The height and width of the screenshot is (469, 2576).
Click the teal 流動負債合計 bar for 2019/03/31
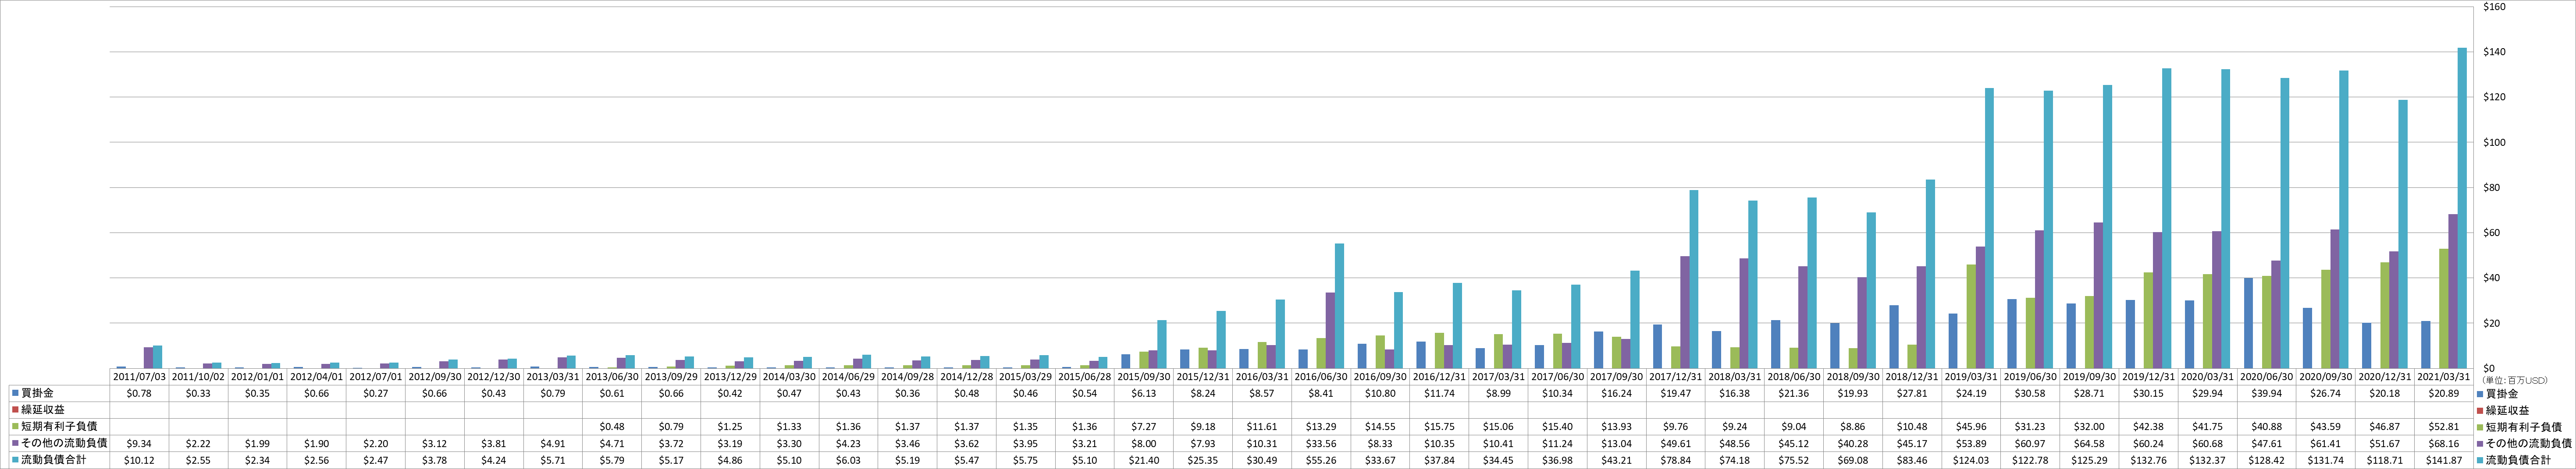point(1989,229)
